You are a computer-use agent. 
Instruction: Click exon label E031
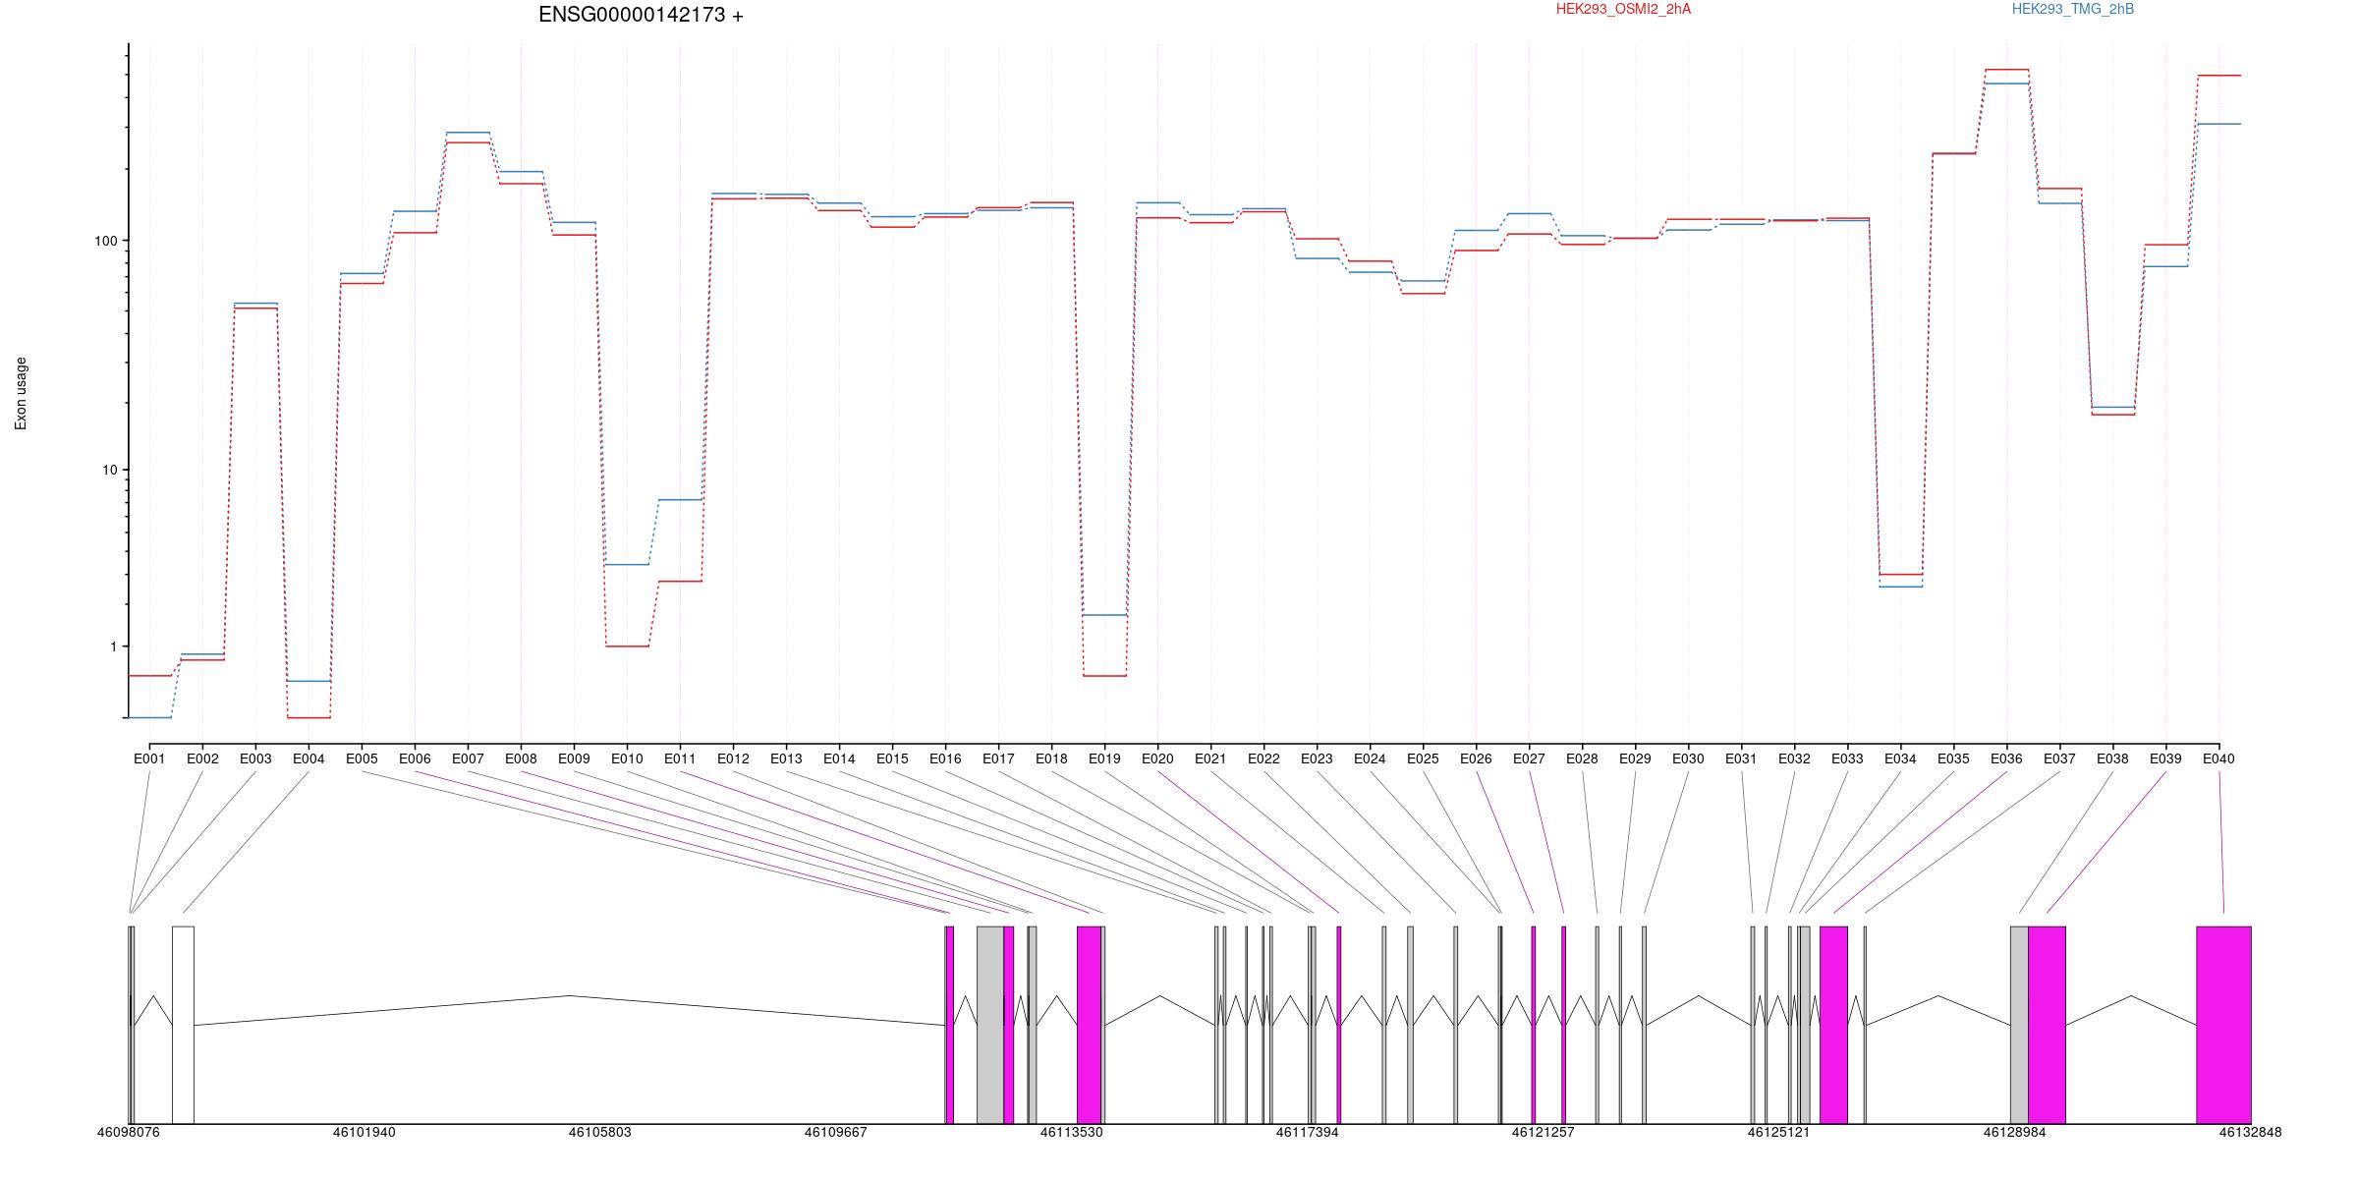tap(1741, 758)
